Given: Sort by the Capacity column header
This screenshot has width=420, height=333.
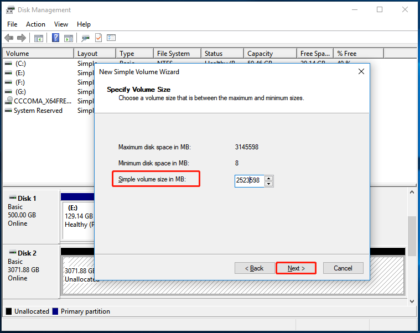Looking at the screenshot, I should point(271,54).
